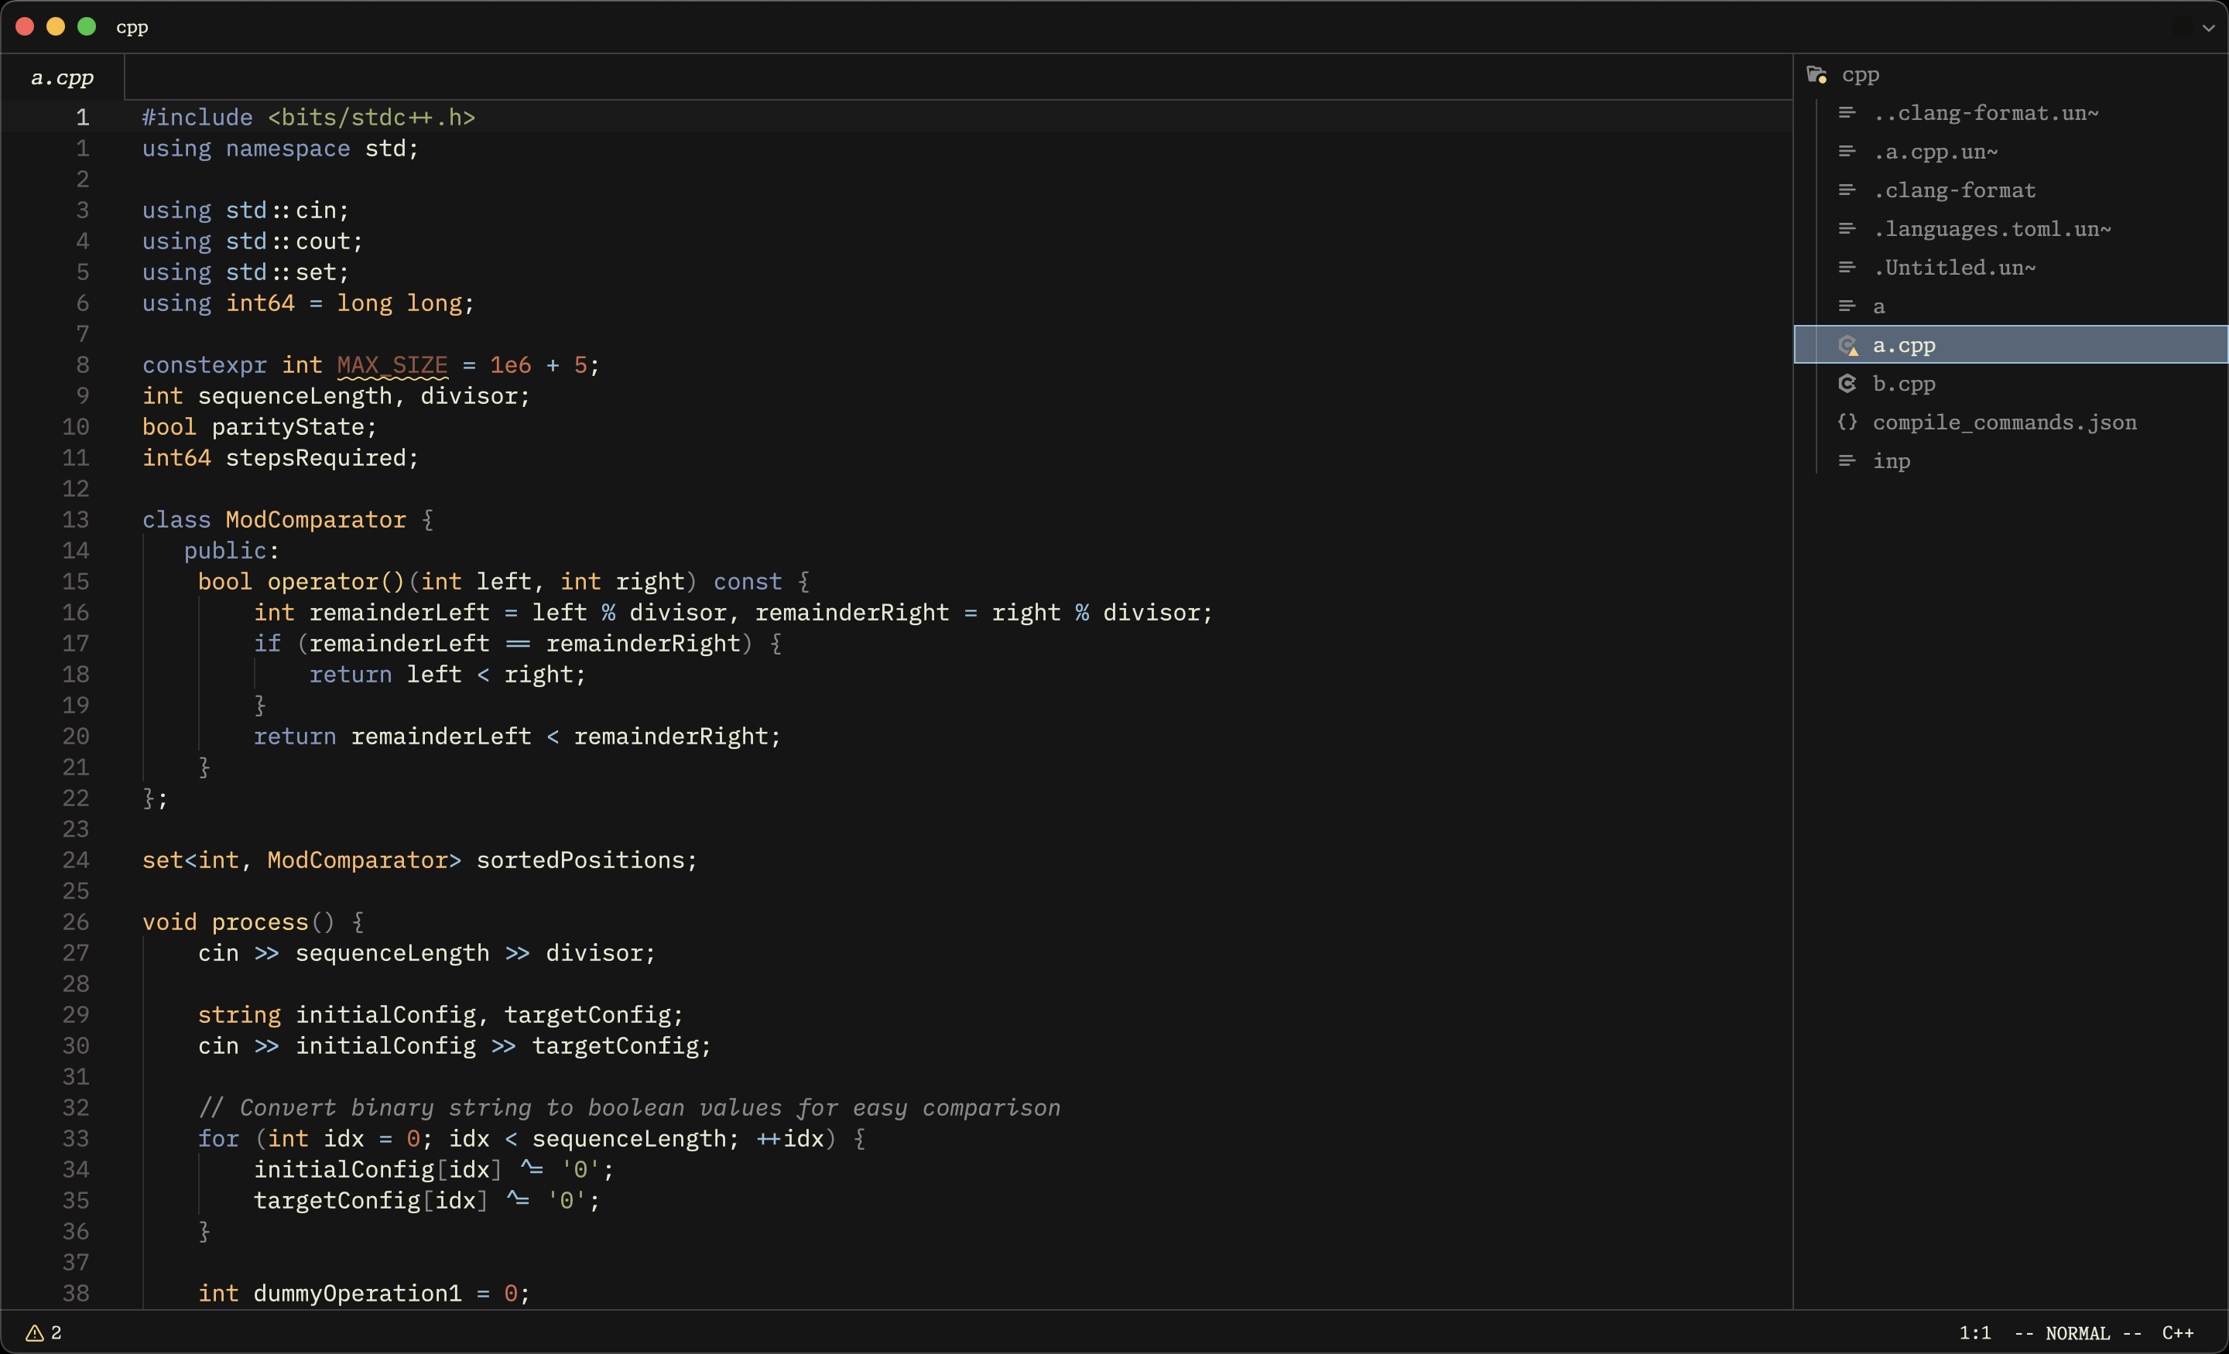Click the 1:1 cursor position indicator
The height and width of the screenshot is (1354, 2229).
coord(1975,1333)
